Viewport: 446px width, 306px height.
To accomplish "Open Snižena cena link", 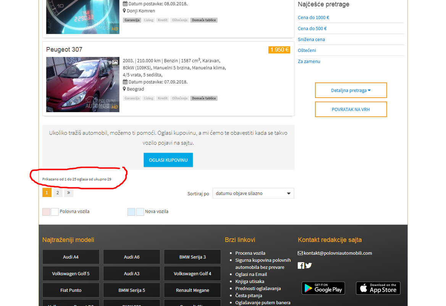I will coord(312,40).
